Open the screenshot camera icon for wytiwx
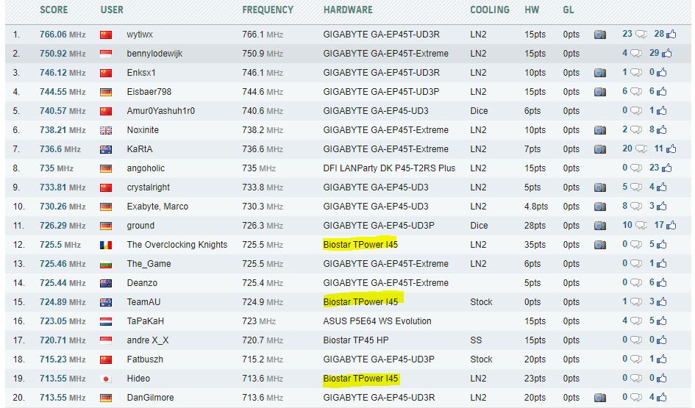The height and width of the screenshot is (408, 695). click(600, 35)
